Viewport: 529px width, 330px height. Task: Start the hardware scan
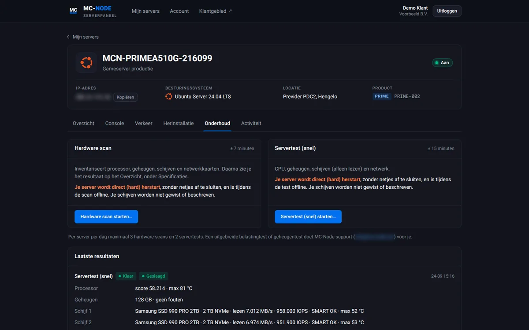(106, 216)
